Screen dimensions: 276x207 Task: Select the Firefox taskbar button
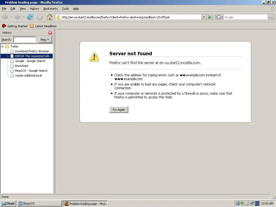coord(85,203)
